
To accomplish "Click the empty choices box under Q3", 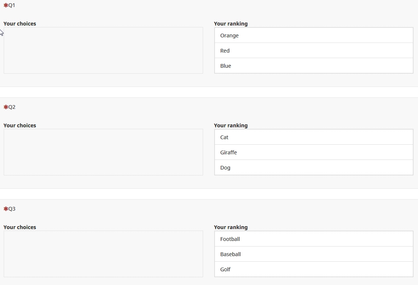I will (x=103, y=254).
